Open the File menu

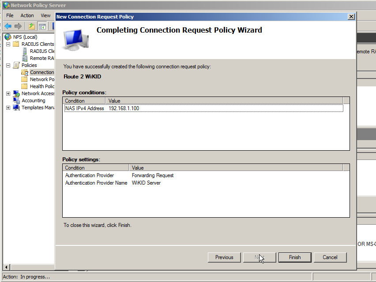10,15
